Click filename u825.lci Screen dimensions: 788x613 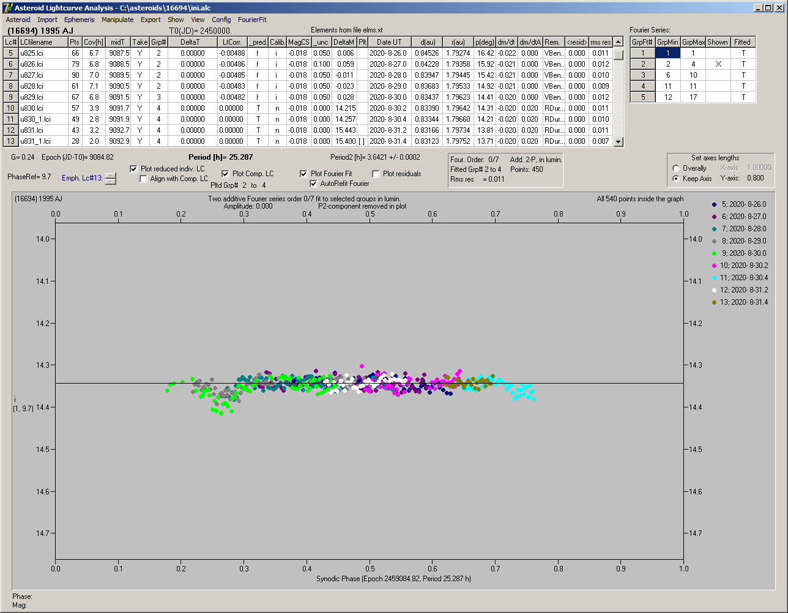(x=43, y=53)
